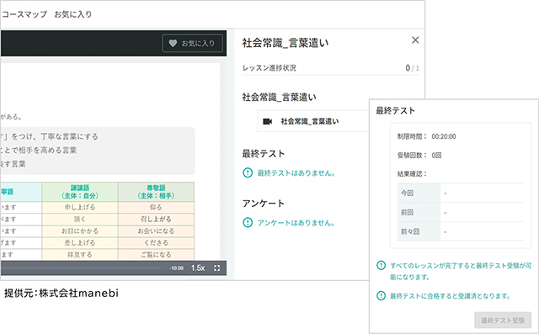Select the 前々回 result row
Image resolution: width=539 pixels, height=334 pixels.
point(461,231)
